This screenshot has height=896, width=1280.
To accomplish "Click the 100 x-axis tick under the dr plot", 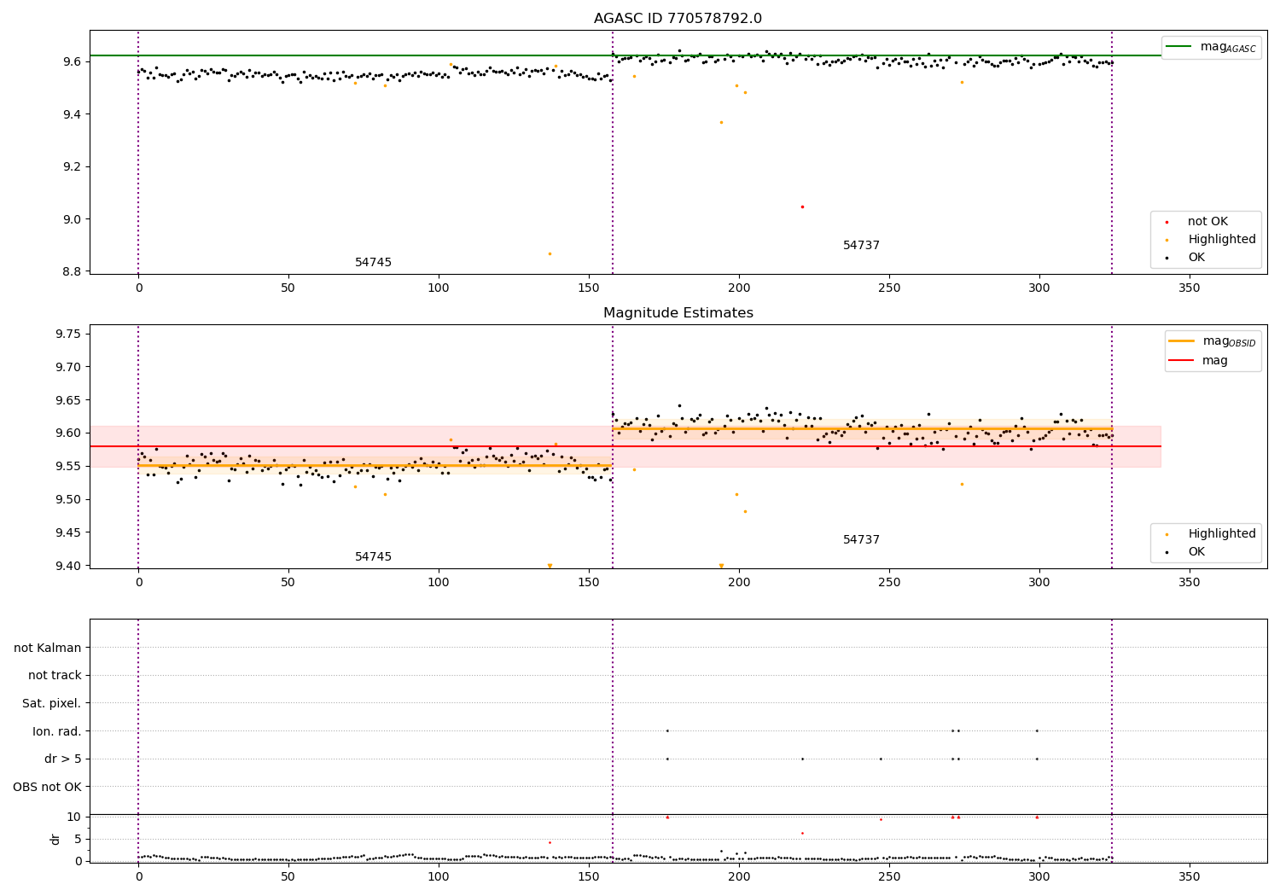I will point(439,877).
